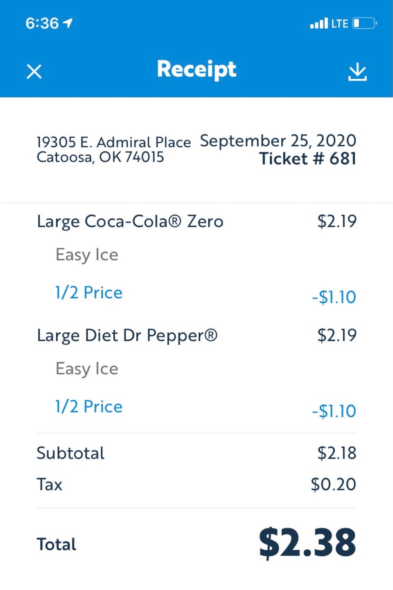Tap the battery icon in status bar

click(364, 23)
